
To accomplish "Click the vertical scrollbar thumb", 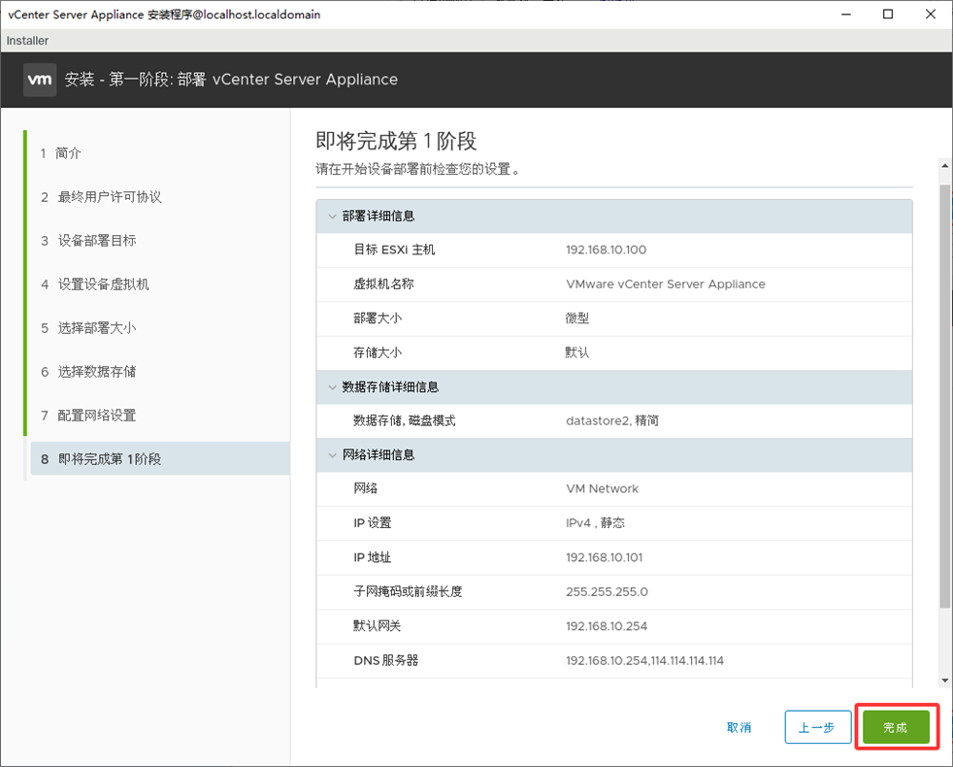I will (x=945, y=388).
